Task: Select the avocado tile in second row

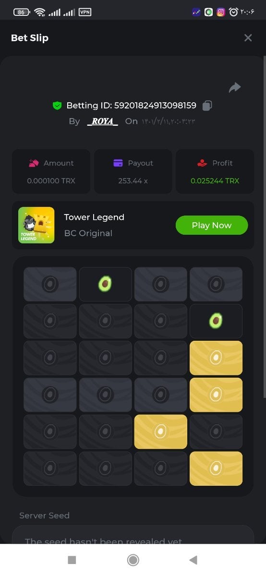Action: 216,321
